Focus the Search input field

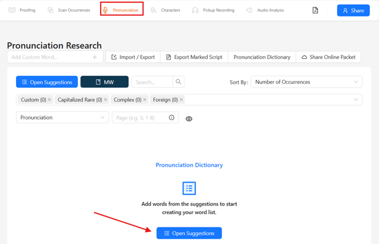(152, 82)
